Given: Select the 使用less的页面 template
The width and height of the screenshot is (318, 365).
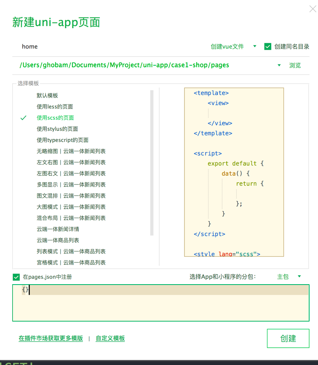Looking at the screenshot, I should (55, 107).
